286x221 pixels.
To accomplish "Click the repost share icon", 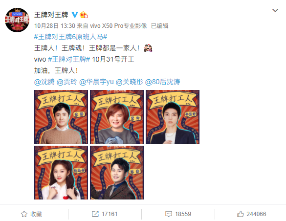I will (x=95, y=214).
